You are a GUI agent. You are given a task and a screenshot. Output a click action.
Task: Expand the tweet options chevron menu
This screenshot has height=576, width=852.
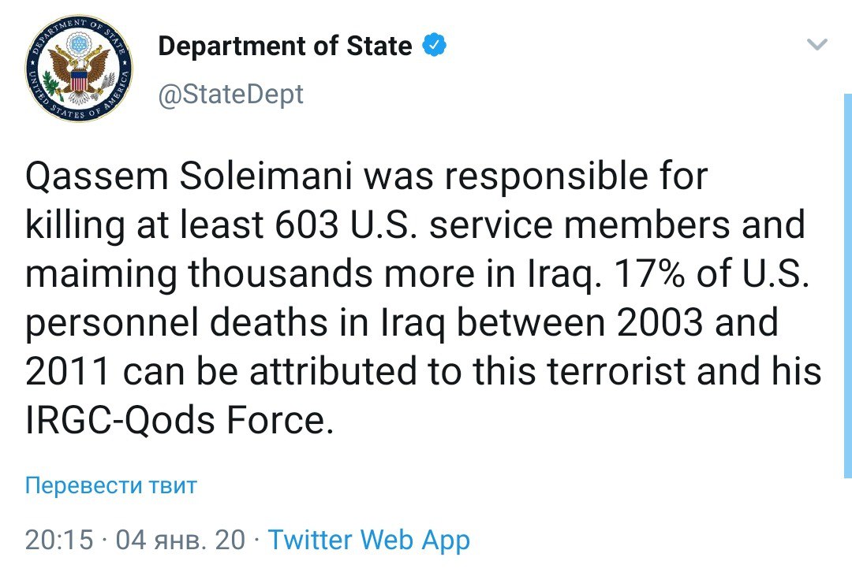click(x=817, y=44)
